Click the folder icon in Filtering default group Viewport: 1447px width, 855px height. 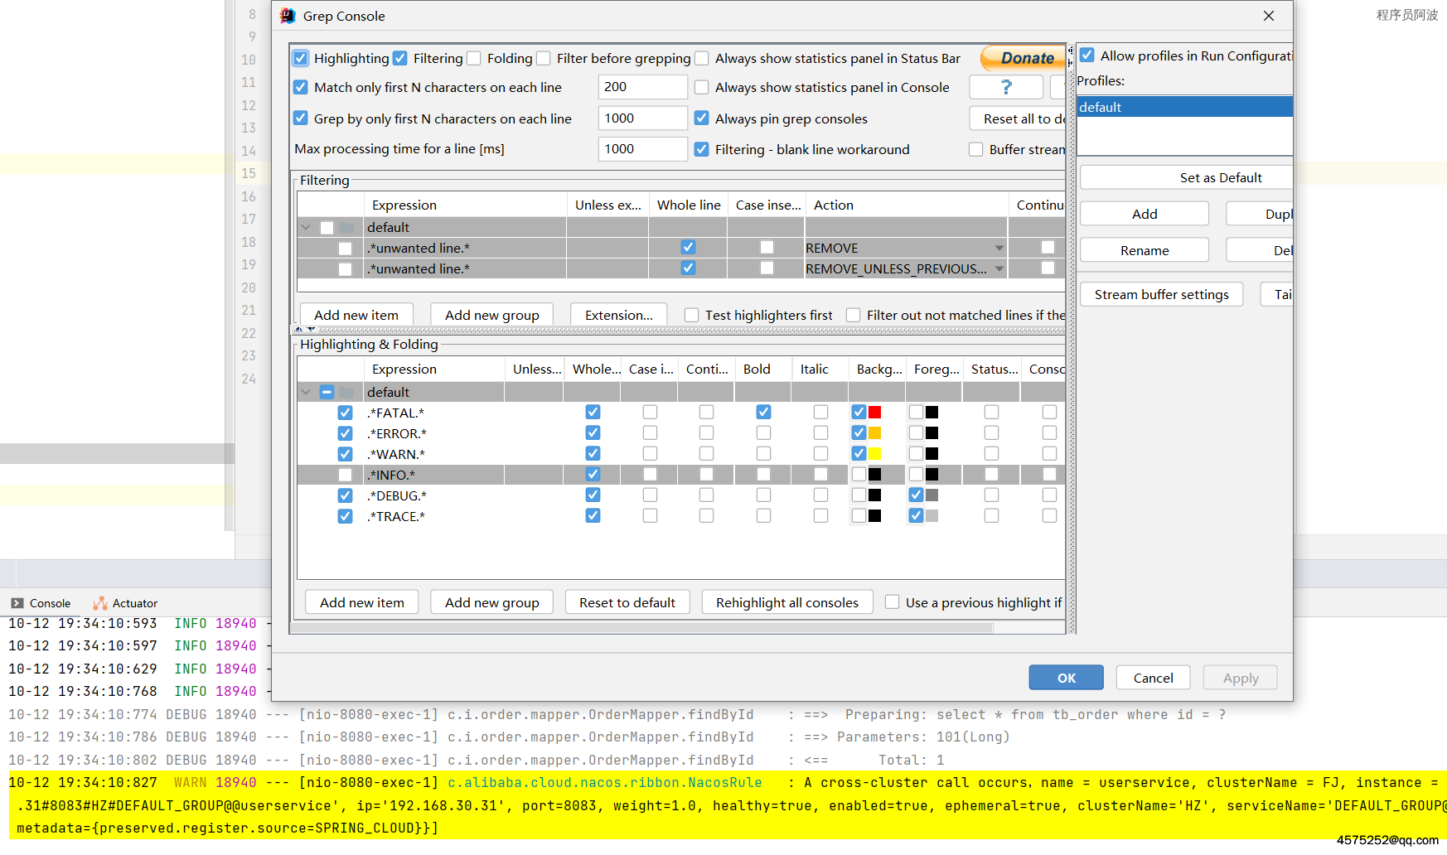346,228
